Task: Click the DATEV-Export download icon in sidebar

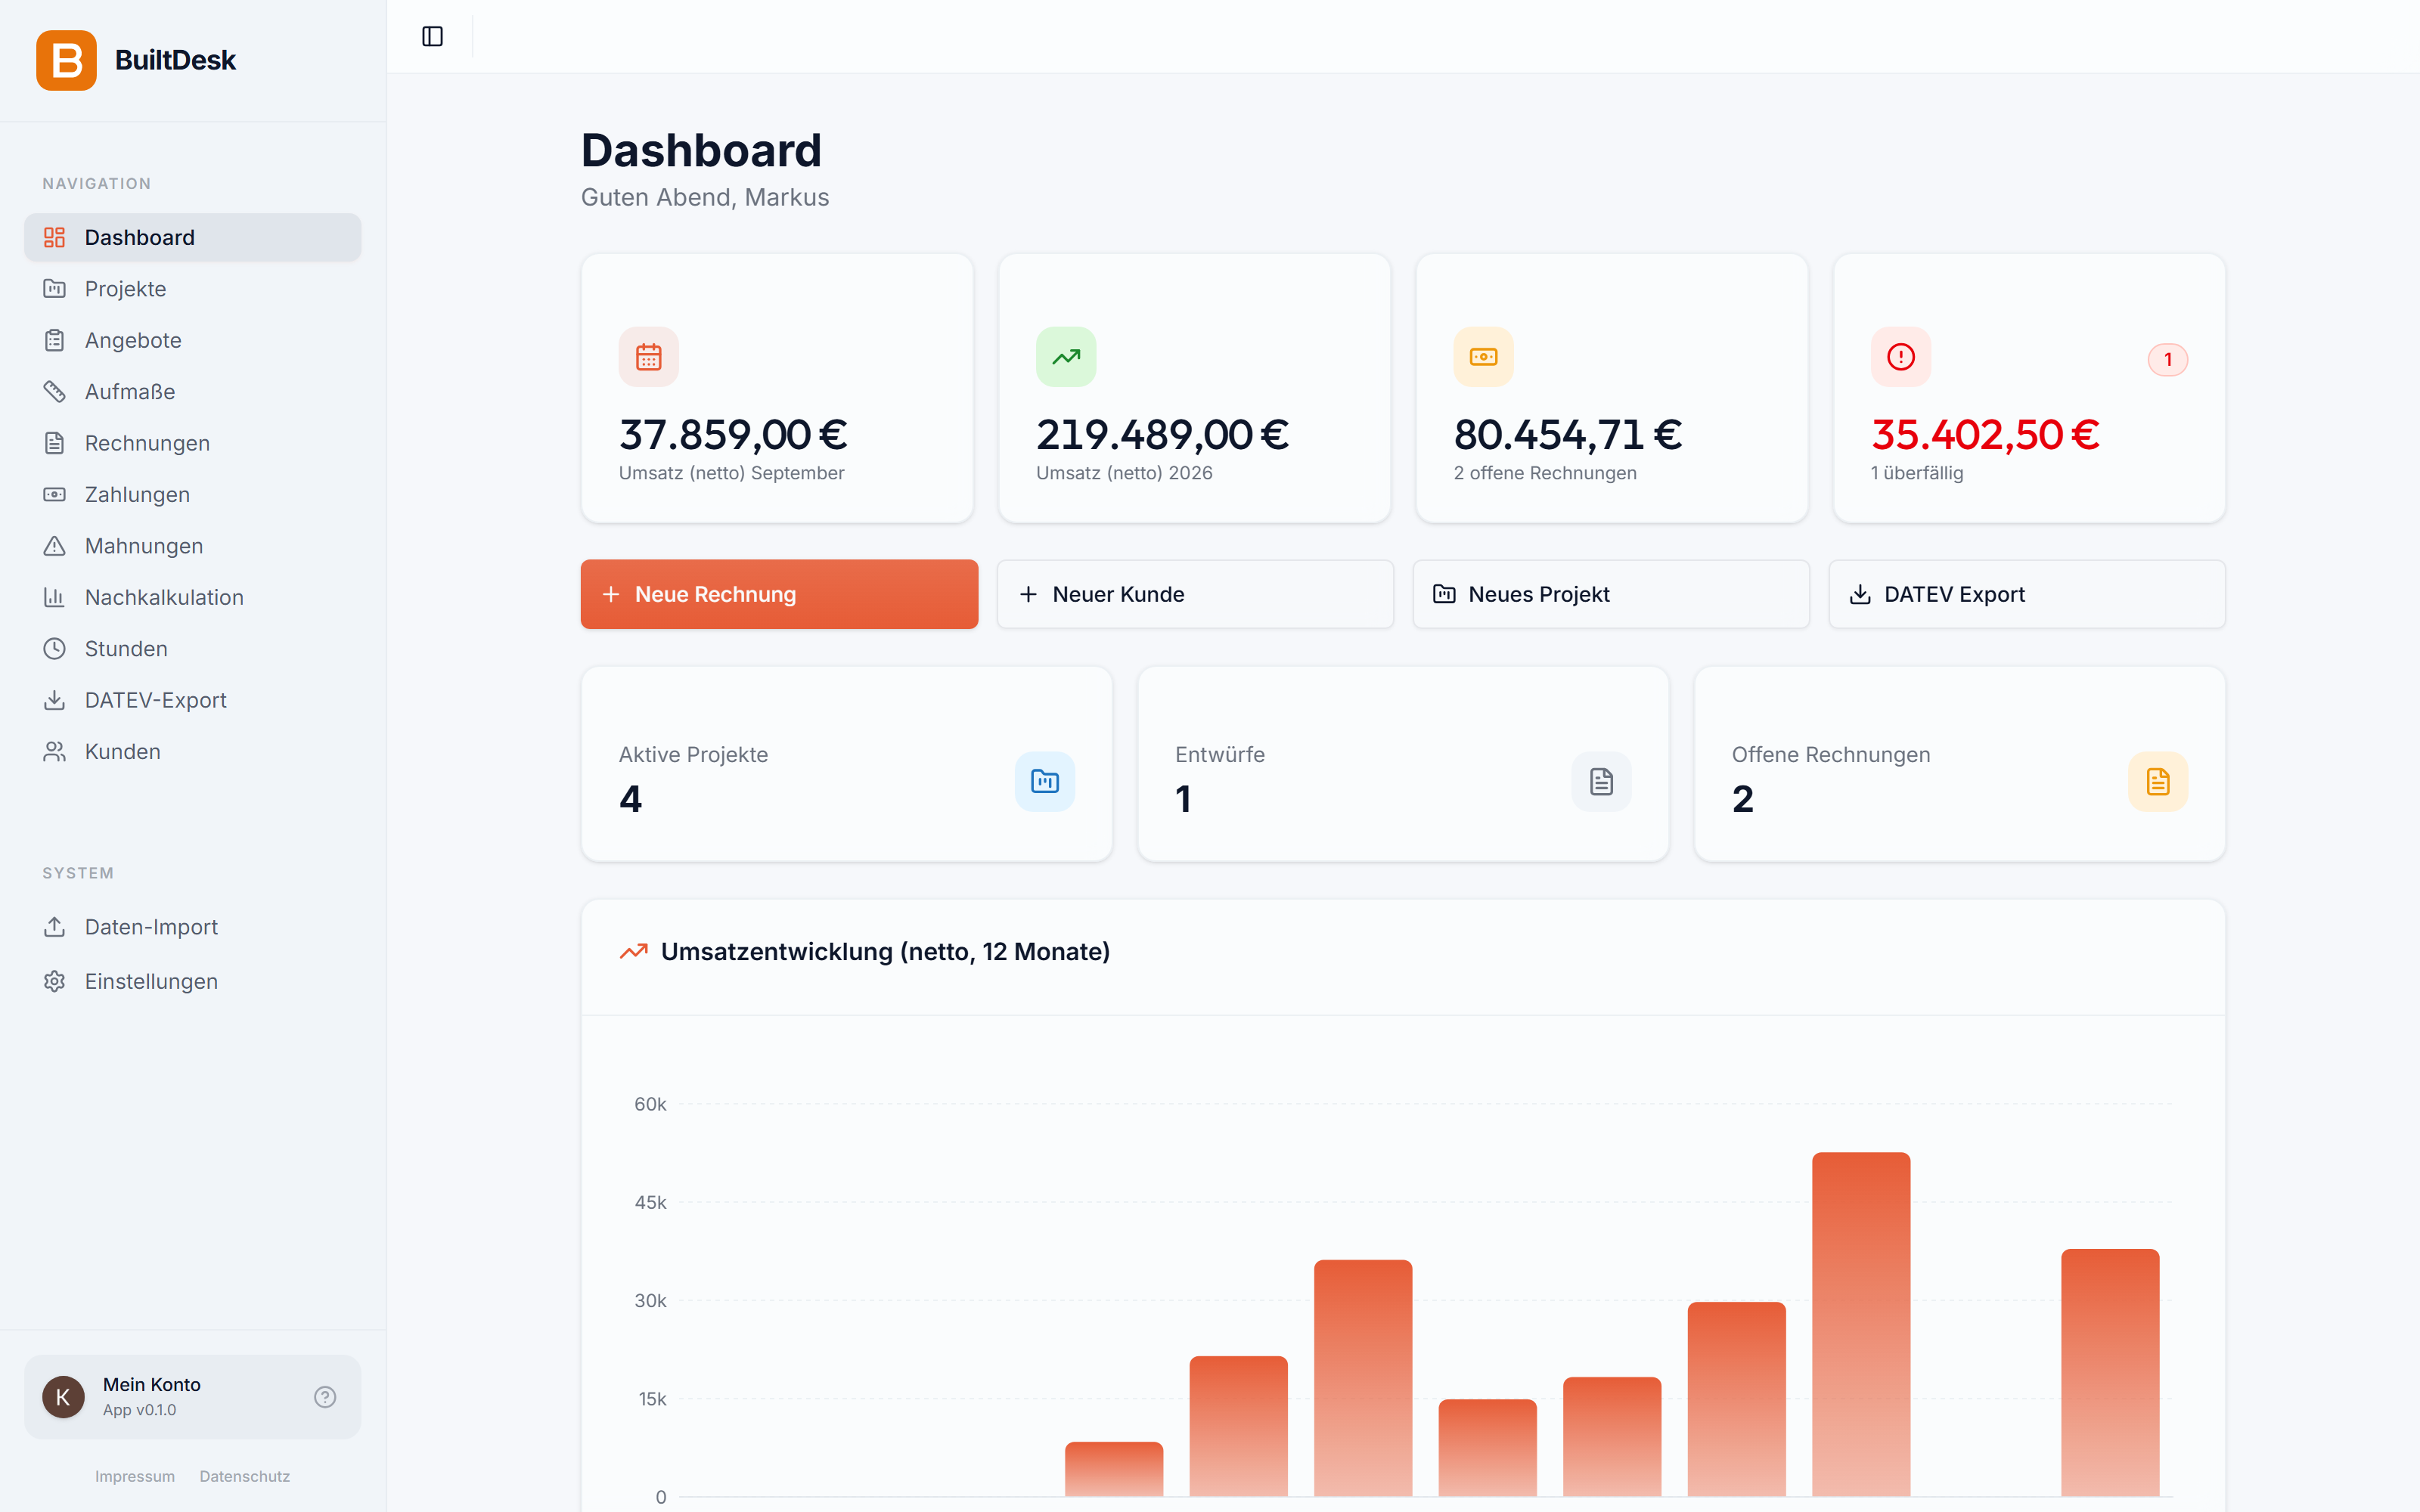Action: 54,700
